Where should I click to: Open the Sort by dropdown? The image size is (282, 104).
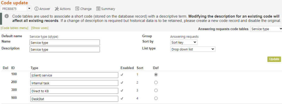click(184, 42)
